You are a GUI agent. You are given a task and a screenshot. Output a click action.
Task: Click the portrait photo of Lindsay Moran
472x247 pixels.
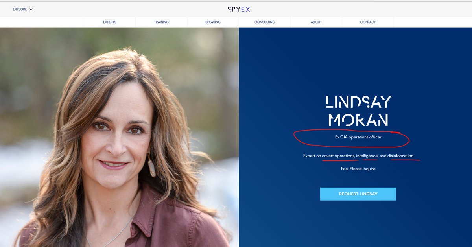pos(119,137)
